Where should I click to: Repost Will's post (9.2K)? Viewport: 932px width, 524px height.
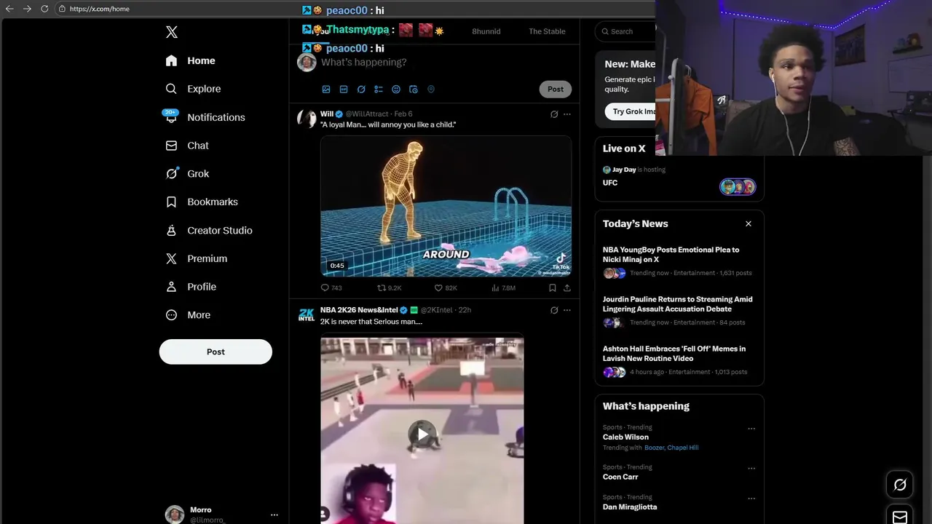[x=389, y=288]
